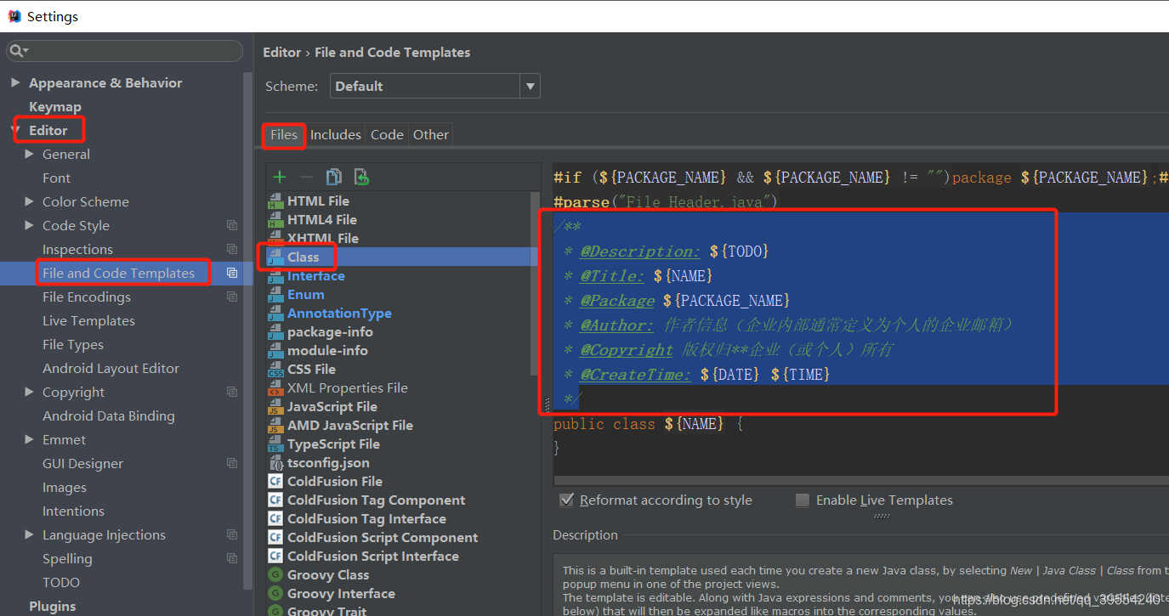Screen dimensions: 1169x616
Task: Open Plugins settings page
Action: coord(53,606)
